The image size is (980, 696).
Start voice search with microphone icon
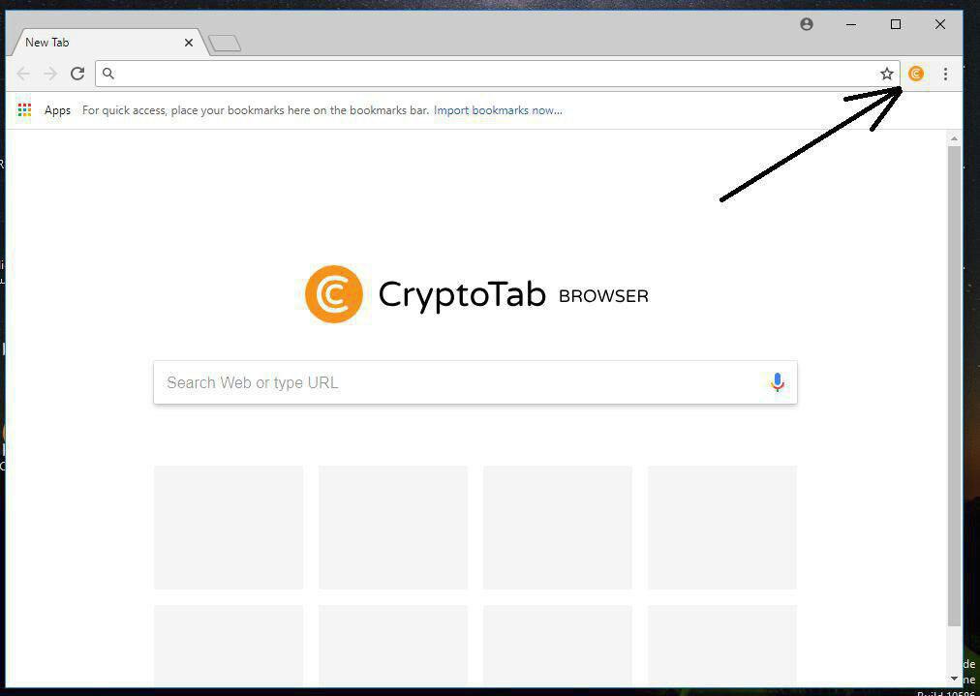pos(777,381)
